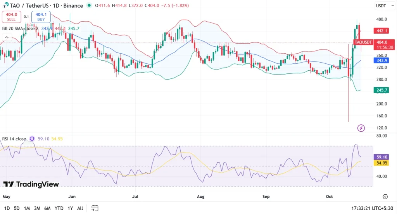This screenshot has height=214, width=397.
Task: Click the green market status dot
Action: [90, 6]
